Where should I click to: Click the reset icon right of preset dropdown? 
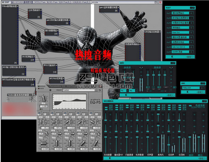click(x=100, y=90)
